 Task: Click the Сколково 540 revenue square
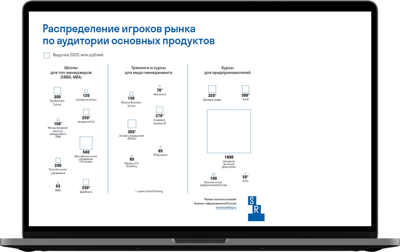(x=86, y=143)
